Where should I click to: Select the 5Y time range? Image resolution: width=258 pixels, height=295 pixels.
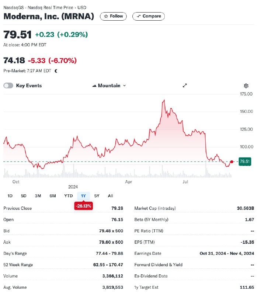[x=97, y=196]
